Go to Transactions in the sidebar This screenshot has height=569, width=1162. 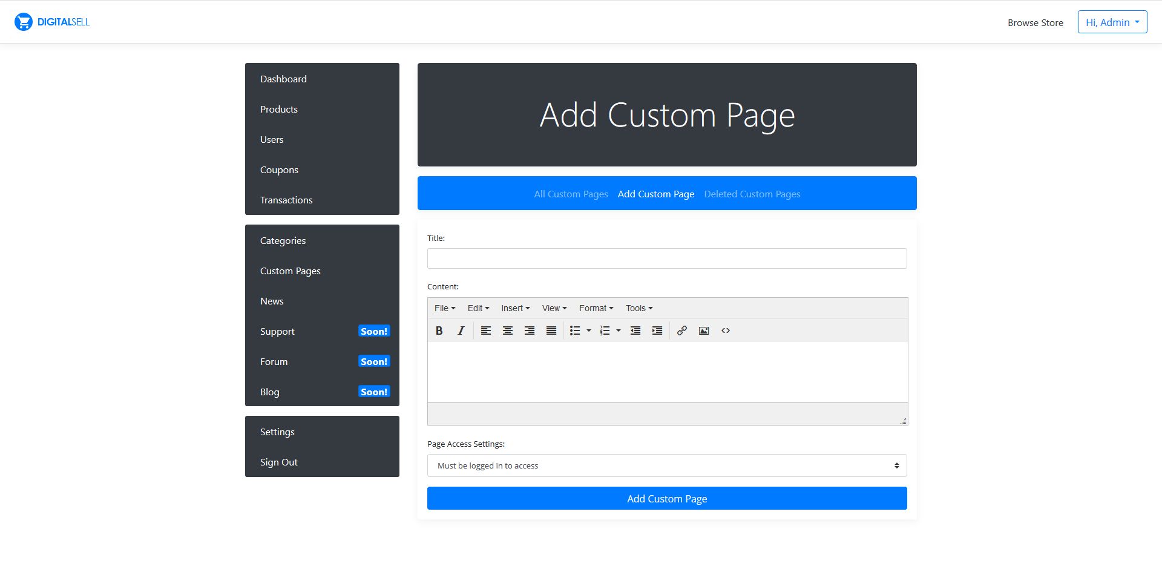(286, 200)
